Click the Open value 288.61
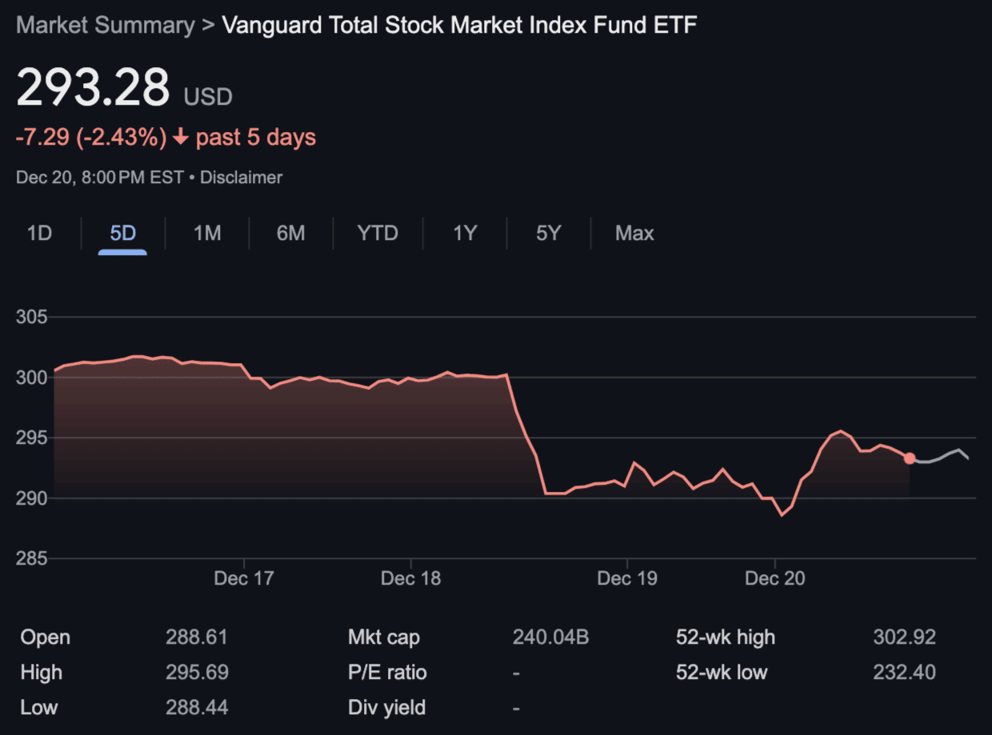The width and height of the screenshot is (992, 735). tap(197, 637)
